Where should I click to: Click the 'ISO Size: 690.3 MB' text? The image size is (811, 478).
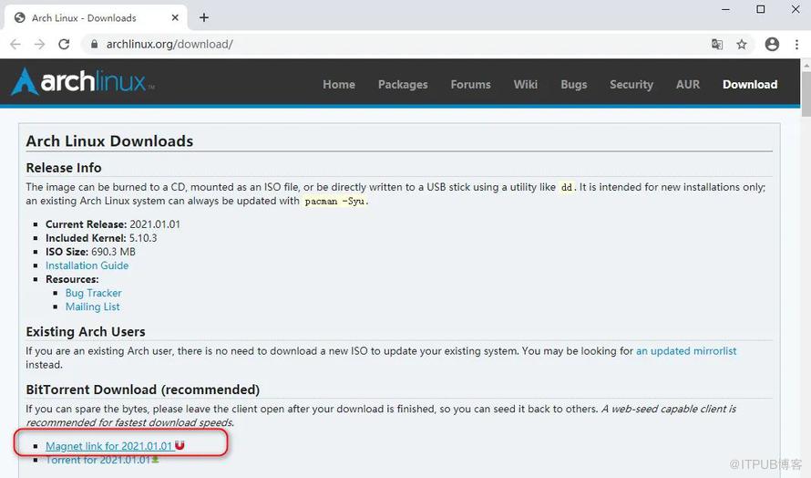(x=90, y=252)
